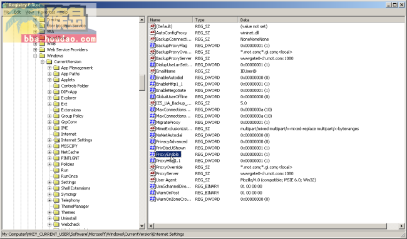
Task: Click the GlobalUserOffline DWORD icon
Action: 153,97
